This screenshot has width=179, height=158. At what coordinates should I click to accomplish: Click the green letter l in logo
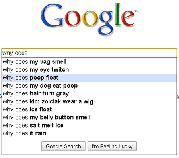coord(117,14)
